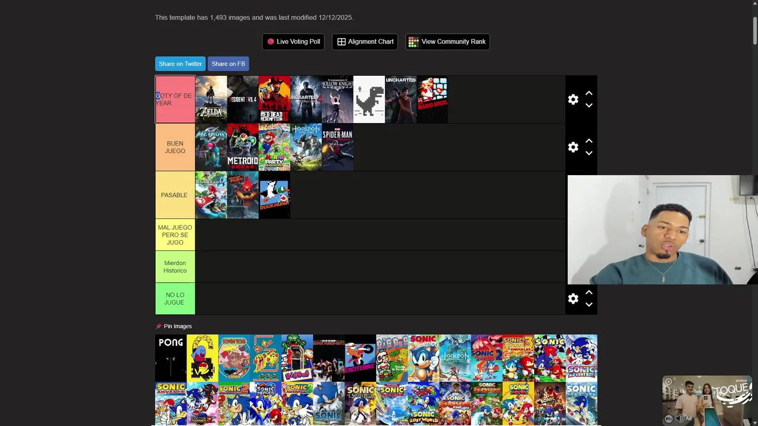Select the NO LO JUGUE tier label
This screenshot has width=758, height=426.
coord(175,299)
